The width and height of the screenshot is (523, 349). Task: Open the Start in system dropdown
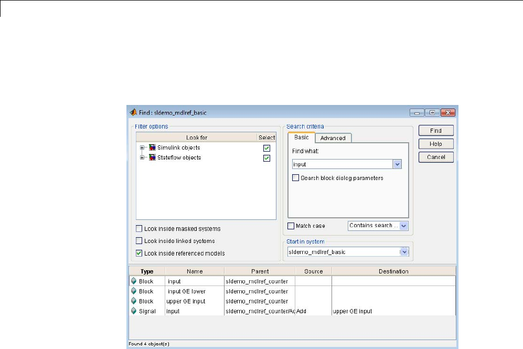[x=404, y=252]
